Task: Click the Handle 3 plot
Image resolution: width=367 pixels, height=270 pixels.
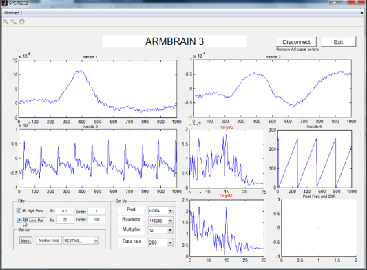Action: (x=98, y=159)
